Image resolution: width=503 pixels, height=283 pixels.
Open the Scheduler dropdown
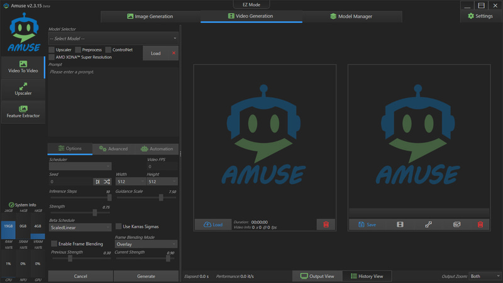80,166
